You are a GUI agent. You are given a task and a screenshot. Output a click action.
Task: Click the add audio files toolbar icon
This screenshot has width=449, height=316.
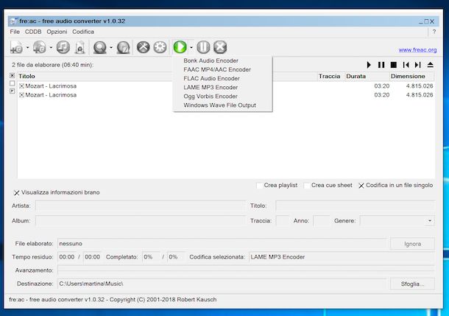[x=16, y=47]
